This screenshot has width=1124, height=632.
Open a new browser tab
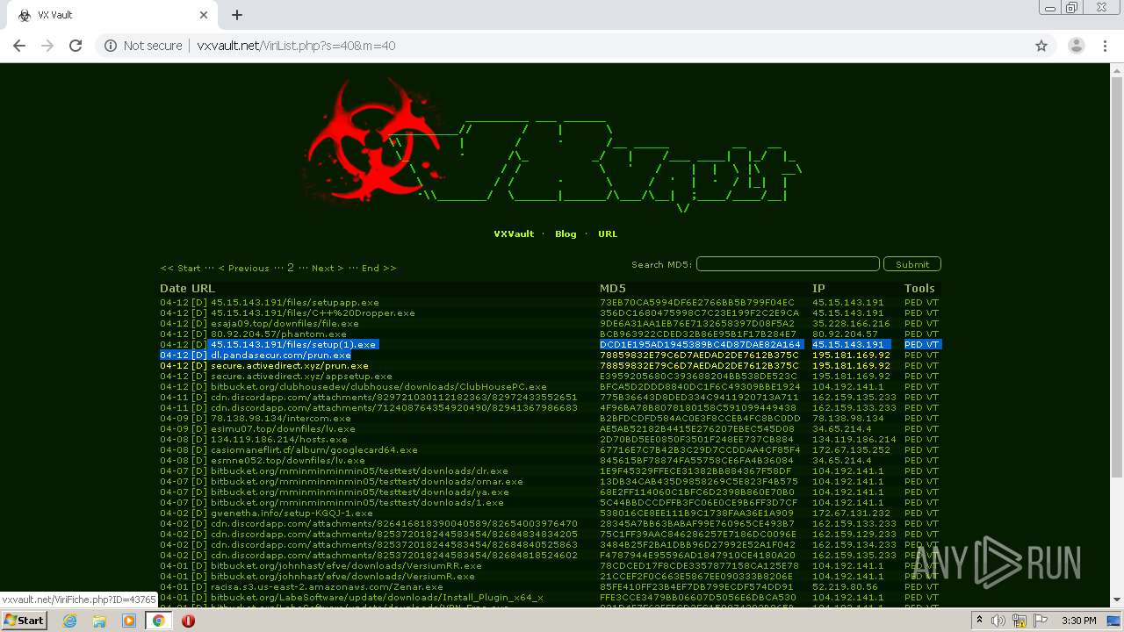(237, 15)
